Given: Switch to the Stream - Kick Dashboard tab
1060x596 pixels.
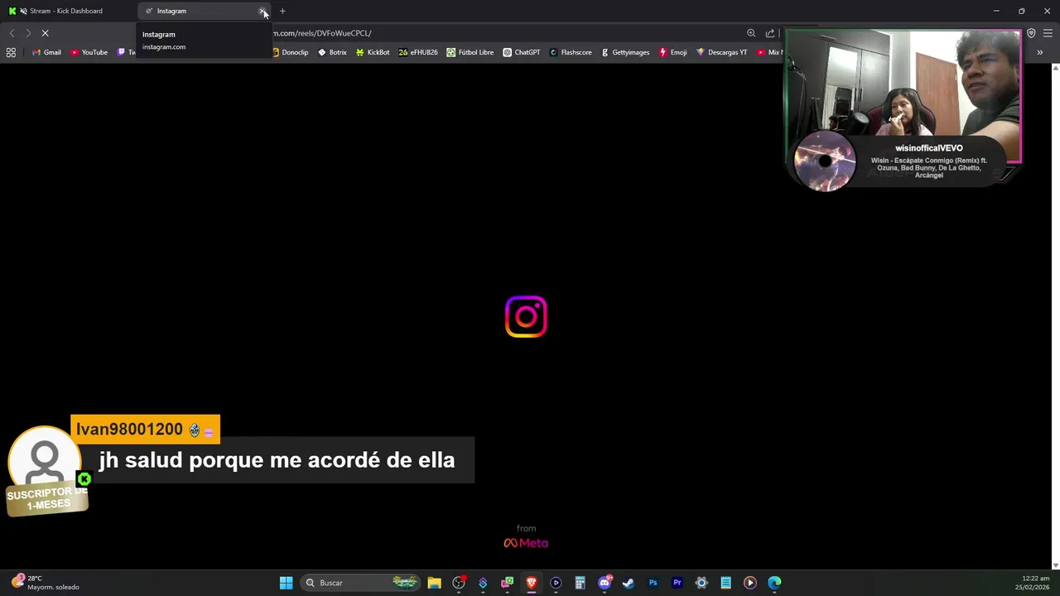Looking at the screenshot, I should point(66,11).
